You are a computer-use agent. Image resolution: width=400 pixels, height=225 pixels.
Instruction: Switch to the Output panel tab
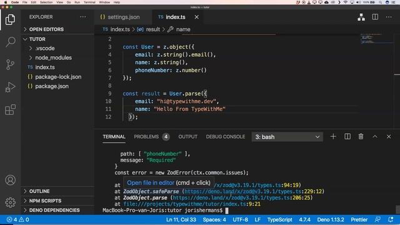click(187, 137)
